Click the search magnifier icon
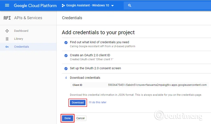Viewport: 211px width, 124px height. click(x=130, y=6)
